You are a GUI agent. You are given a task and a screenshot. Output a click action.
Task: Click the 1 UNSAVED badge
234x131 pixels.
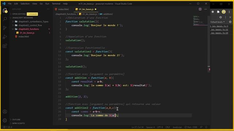click(32, 14)
